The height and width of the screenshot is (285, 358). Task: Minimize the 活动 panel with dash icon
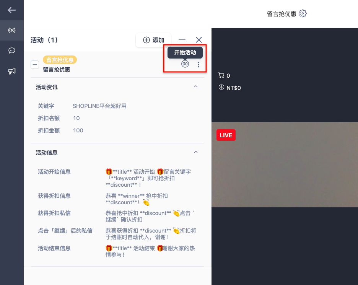182,40
